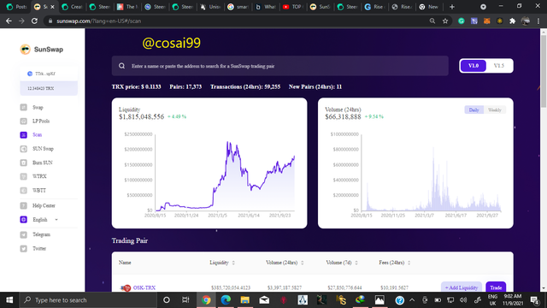Open the MetaMask fox extension
Image resolution: width=547 pixels, height=308 pixels.
pos(486,21)
